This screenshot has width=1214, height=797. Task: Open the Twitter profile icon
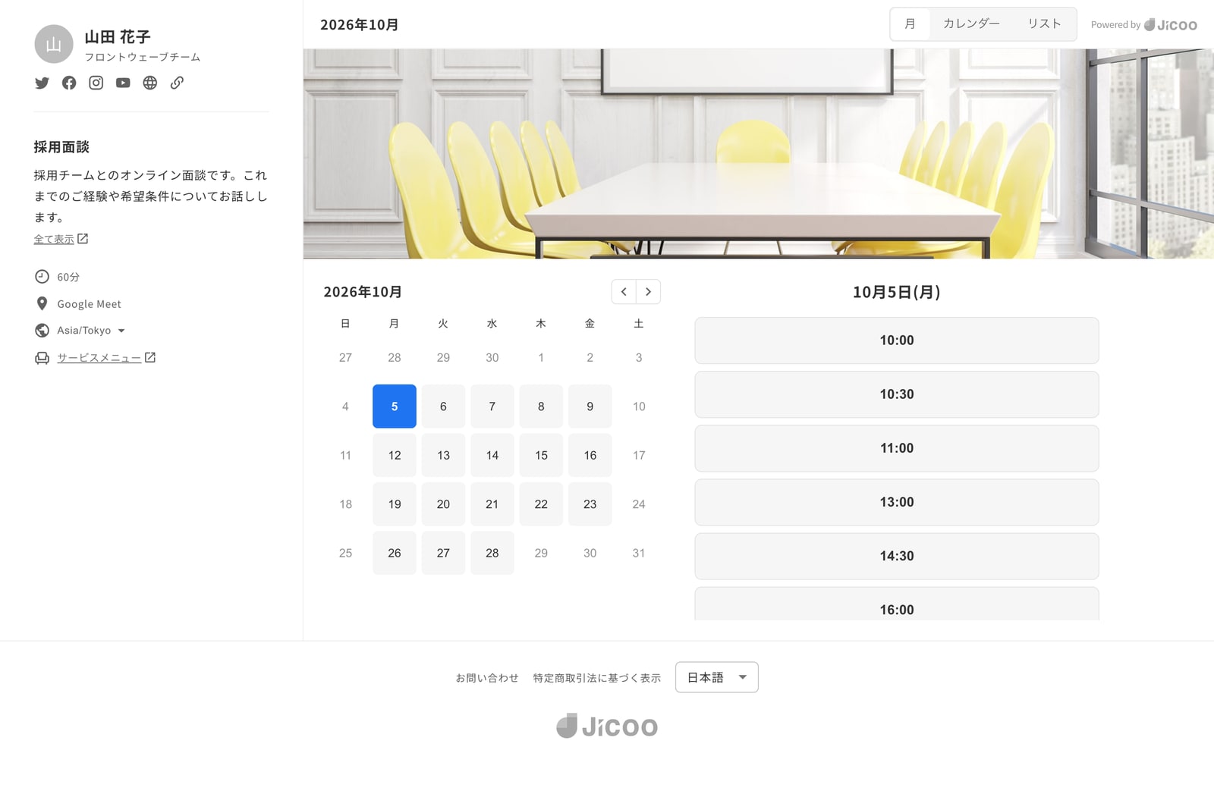tap(42, 83)
